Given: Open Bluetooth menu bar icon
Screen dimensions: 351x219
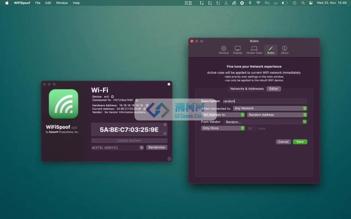Looking at the screenshot, I should click(250, 3).
